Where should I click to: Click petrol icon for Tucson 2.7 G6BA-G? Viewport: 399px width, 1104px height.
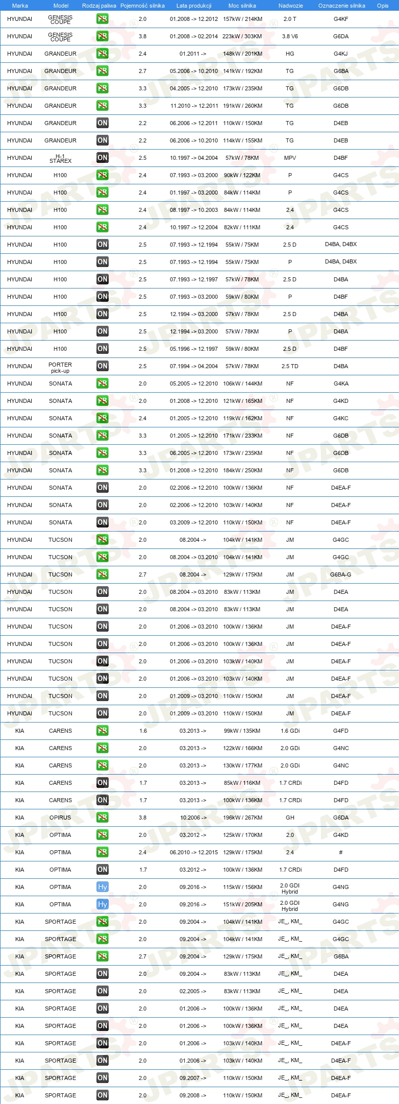pos(103,574)
